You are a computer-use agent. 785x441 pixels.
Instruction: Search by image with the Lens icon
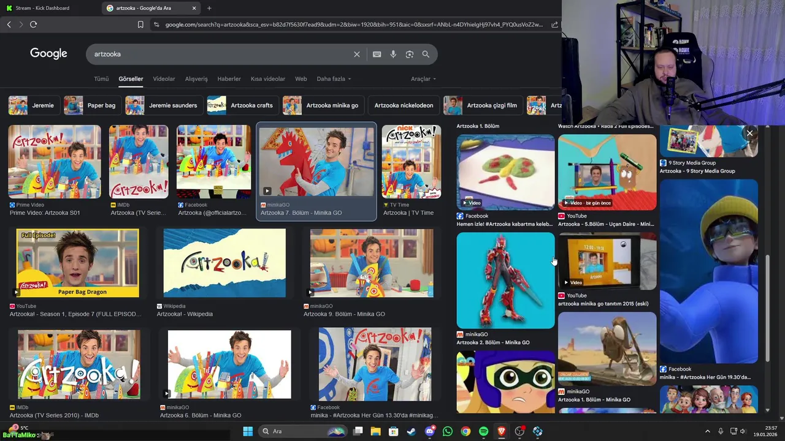coord(410,54)
